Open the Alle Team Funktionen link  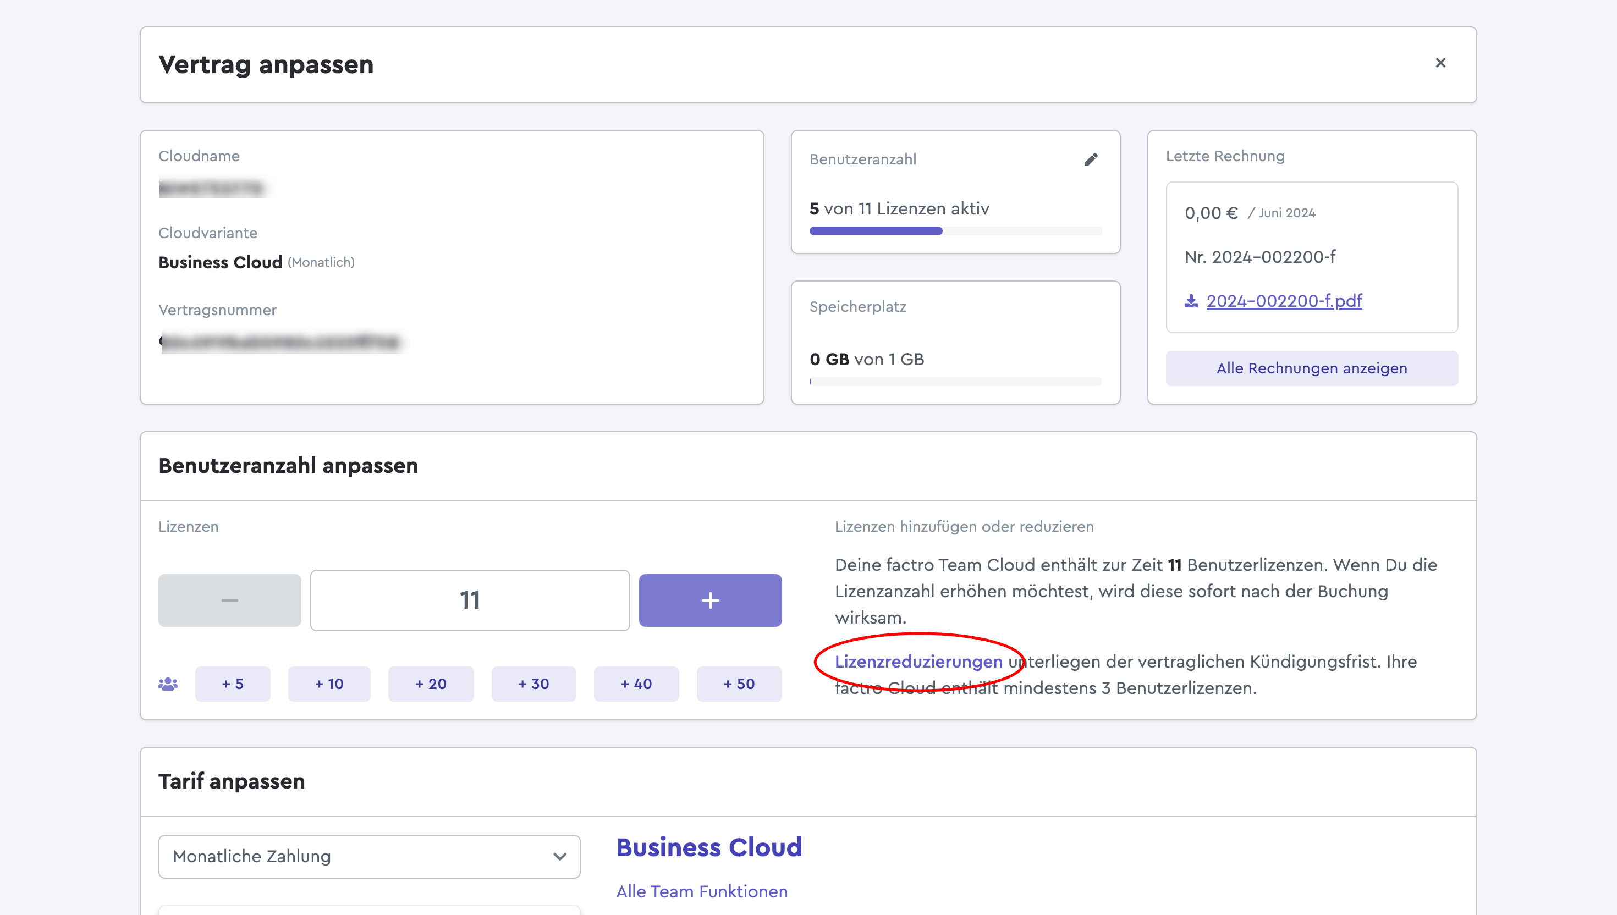point(701,891)
